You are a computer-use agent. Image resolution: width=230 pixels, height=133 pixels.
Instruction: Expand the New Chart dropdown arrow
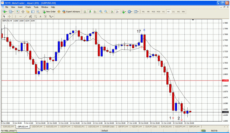click(x=7, y=12)
